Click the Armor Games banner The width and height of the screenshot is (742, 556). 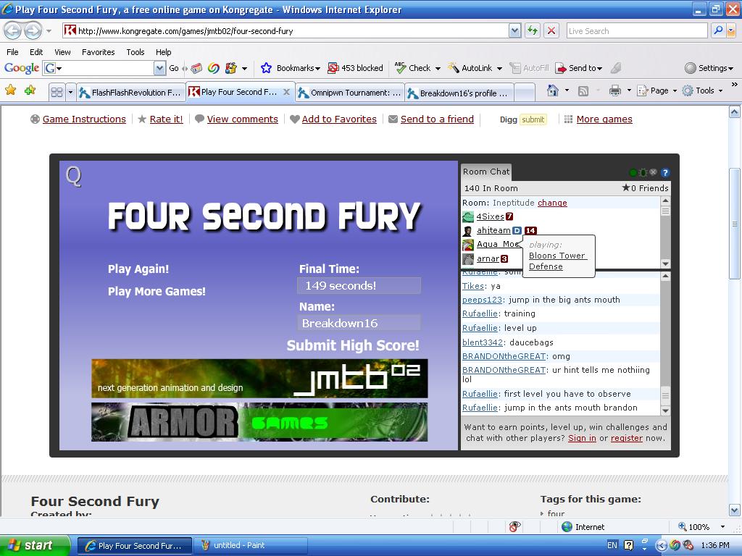(x=259, y=422)
